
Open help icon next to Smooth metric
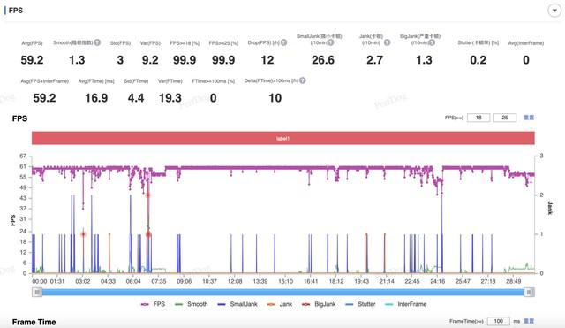(x=97, y=42)
